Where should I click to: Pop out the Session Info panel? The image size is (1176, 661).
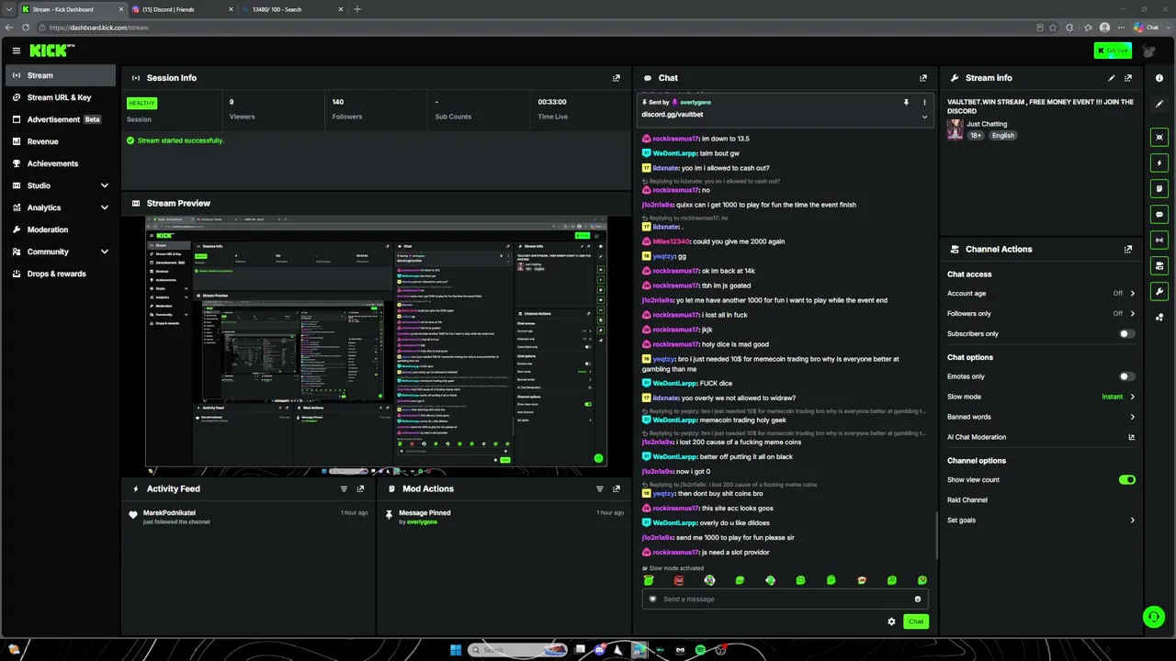click(x=616, y=78)
